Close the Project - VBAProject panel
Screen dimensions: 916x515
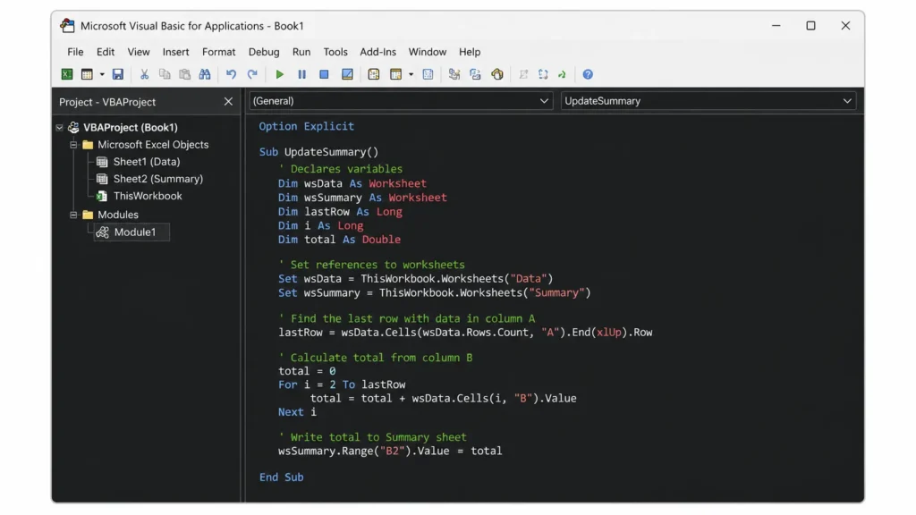coord(228,102)
